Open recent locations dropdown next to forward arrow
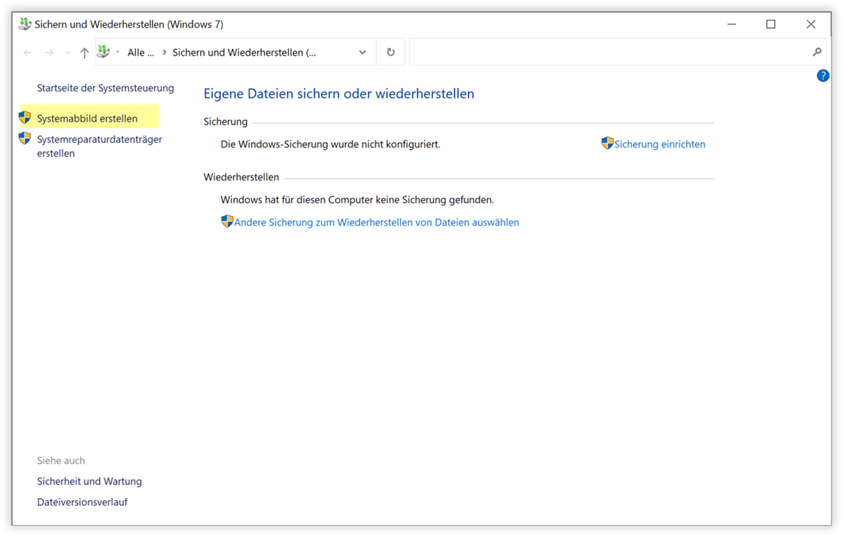 pyautogui.click(x=68, y=52)
